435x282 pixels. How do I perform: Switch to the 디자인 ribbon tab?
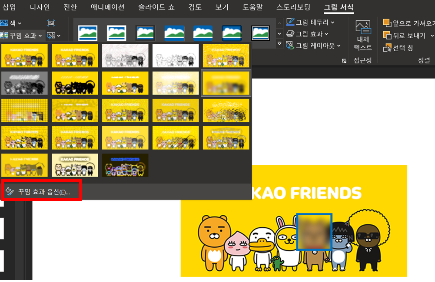pyautogui.click(x=40, y=7)
